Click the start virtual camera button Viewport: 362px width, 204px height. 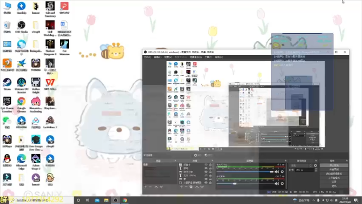[x=334, y=174]
